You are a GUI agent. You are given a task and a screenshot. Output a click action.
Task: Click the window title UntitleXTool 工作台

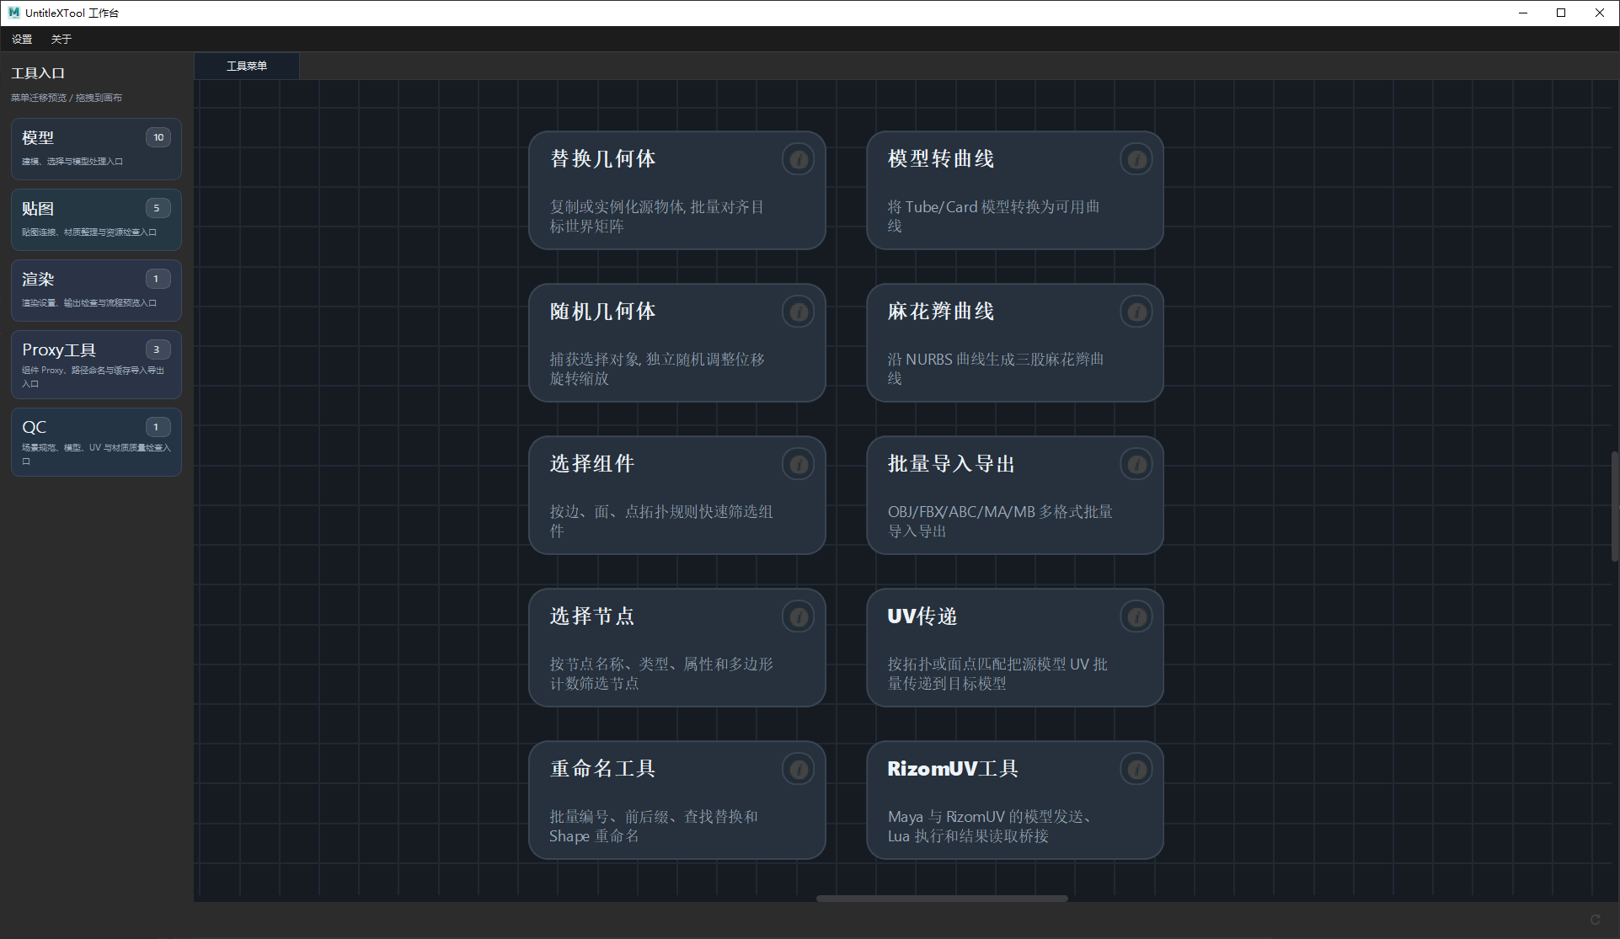(72, 13)
